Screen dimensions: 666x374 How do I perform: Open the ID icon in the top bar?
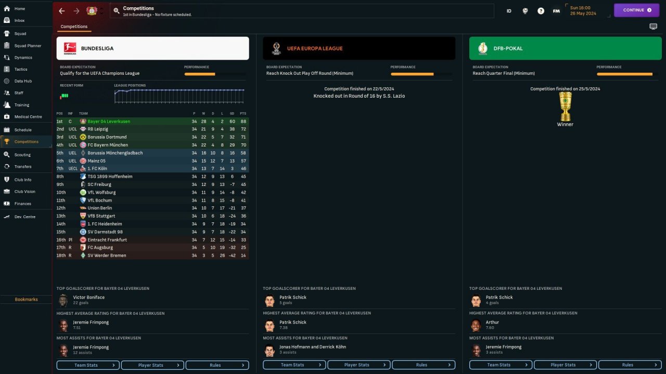[509, 11]
